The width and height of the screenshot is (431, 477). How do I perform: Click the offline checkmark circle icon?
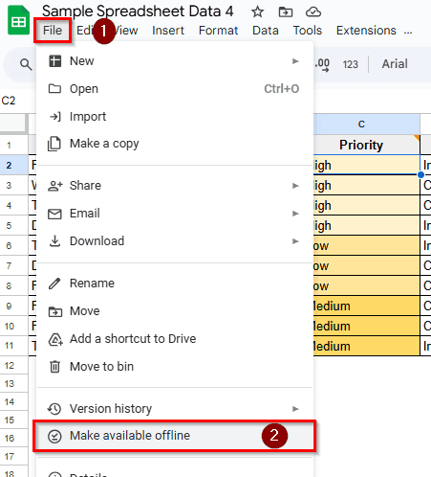[x=54, y=436]
